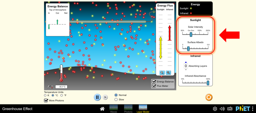
Task: Click the Sunlight legend entry
Action: click(x=186, y=8)
